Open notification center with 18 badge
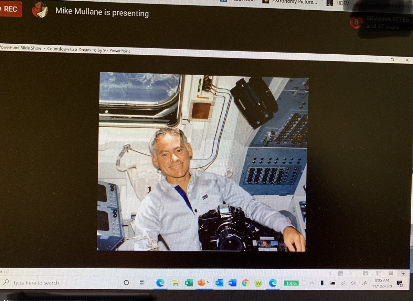This screenshot has height=301, width=413. (x=400, y=283)
